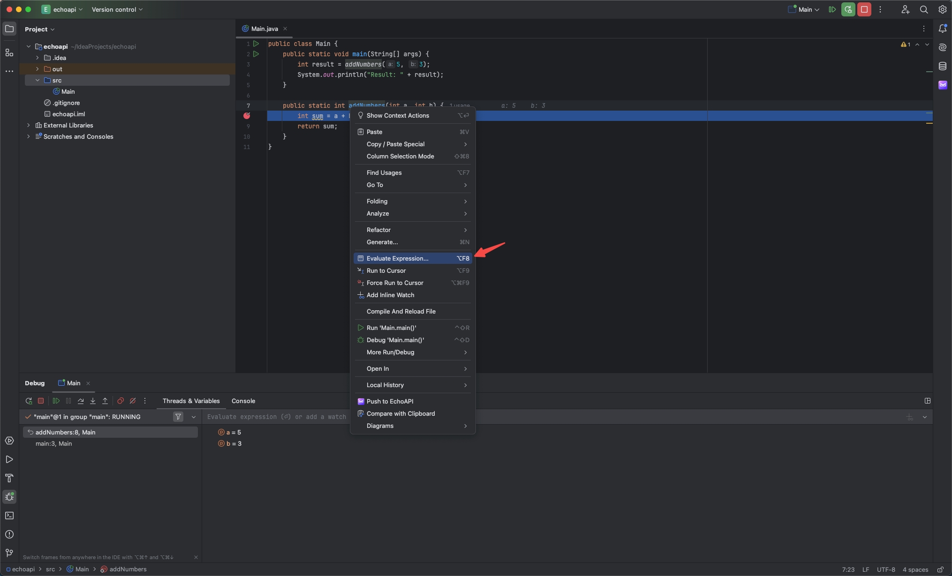Select Find Usages menu item
The height and width of the screenshot is (576, 952).
click(x=413, y=172)
